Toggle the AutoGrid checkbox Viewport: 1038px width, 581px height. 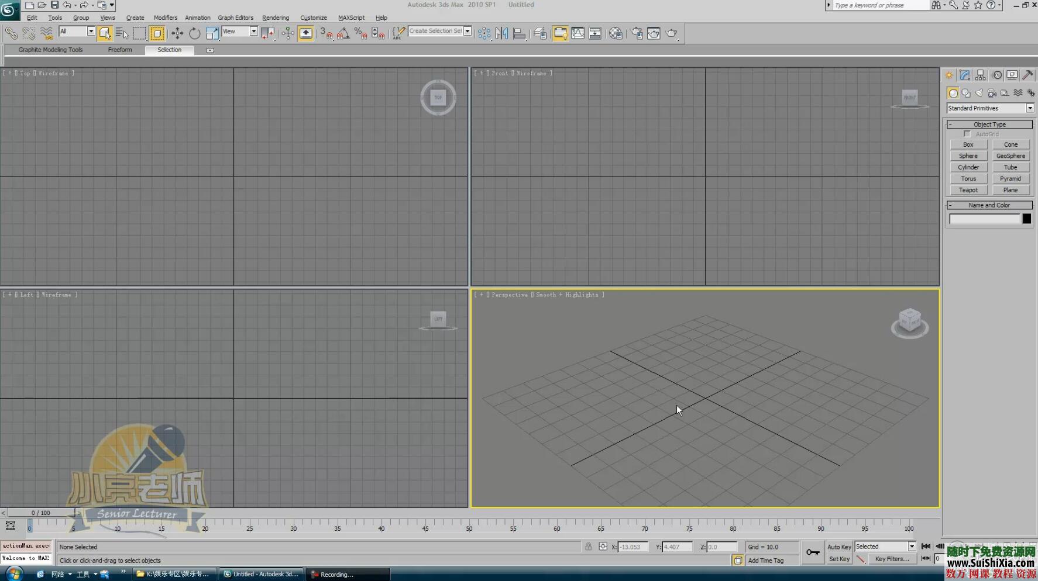968,134
